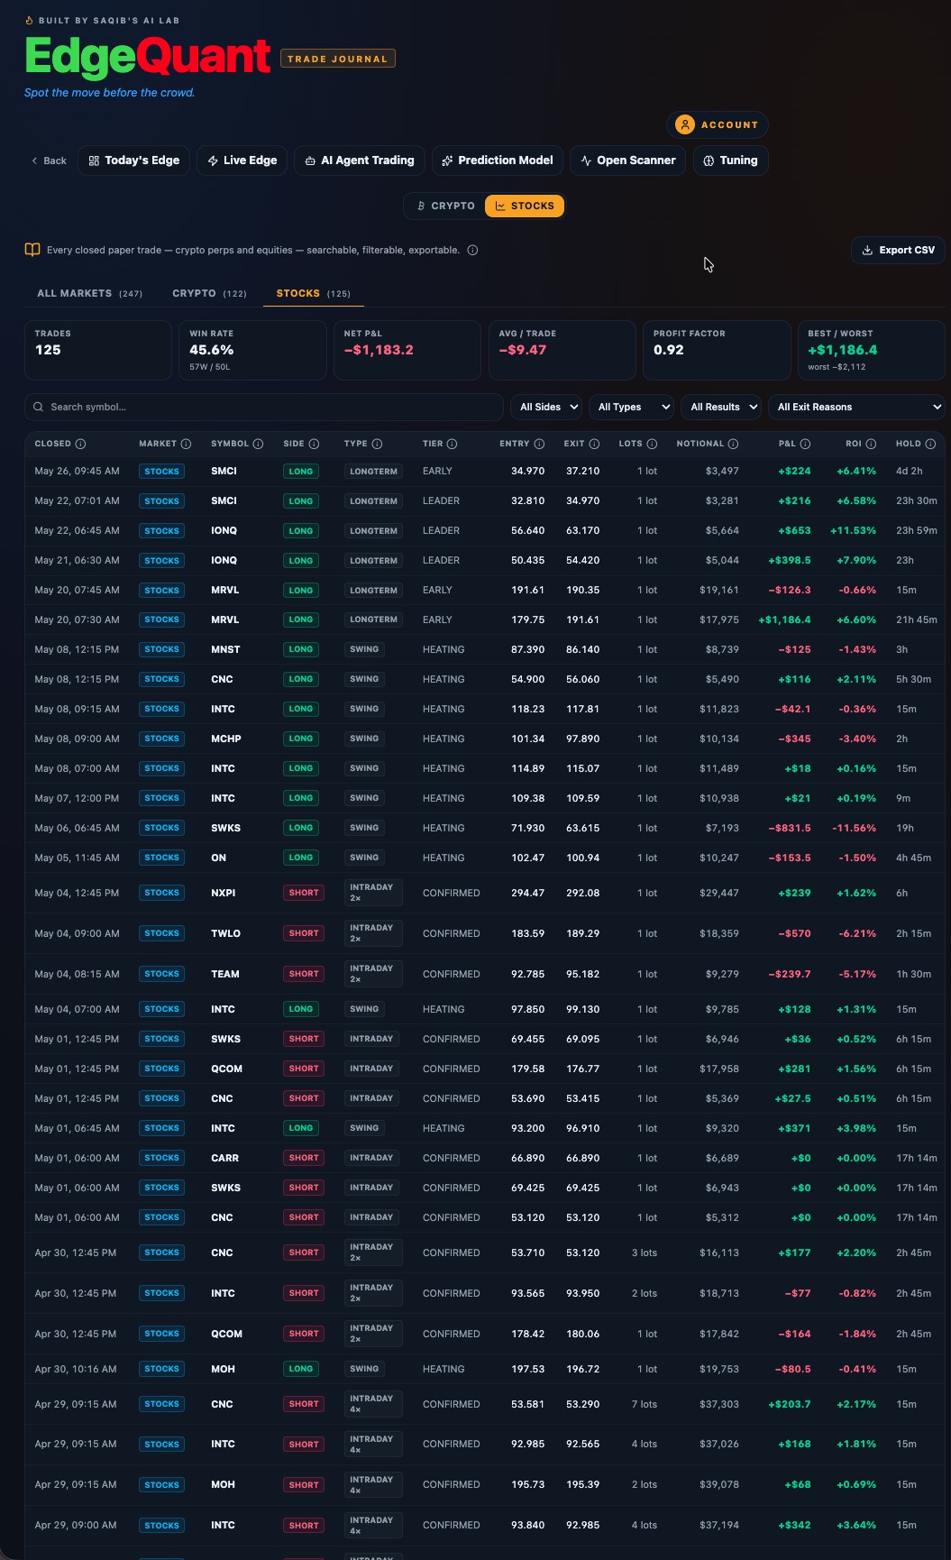Image resolution: width=951 pixels, height=1560 pixels.
Task: Click the TRADES 125 stat card
Action: click(98, 350)
